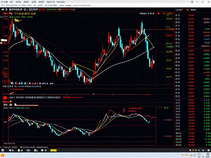
Task: Click the orange icon on the Windows taskbar
Action: pyautogui.click(x=2, y=155)
